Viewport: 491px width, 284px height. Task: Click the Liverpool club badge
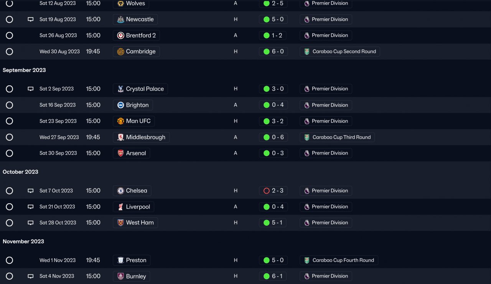point(120,207)
